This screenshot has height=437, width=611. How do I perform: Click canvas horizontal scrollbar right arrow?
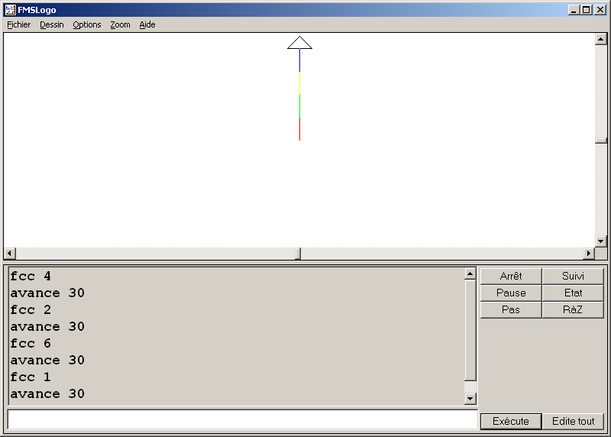tap(589, 254)
